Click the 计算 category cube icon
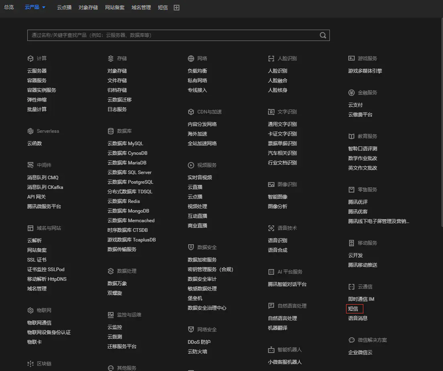443x371 pixels. coord(30,59)
